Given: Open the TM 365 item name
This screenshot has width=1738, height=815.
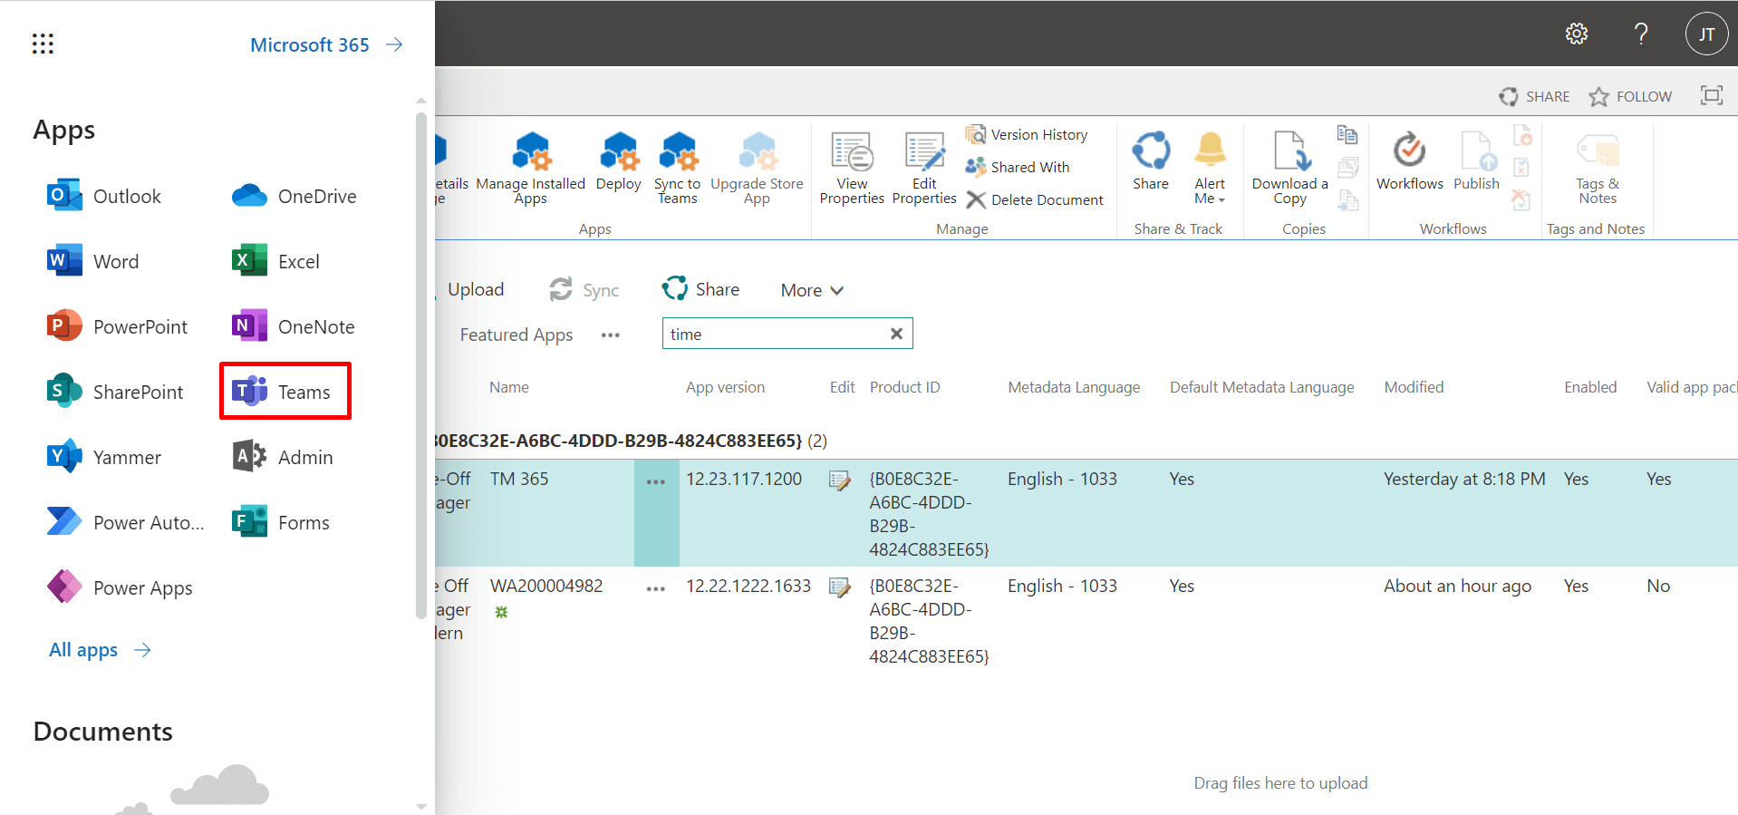Looking at the screenshot, I should point(519,479).
